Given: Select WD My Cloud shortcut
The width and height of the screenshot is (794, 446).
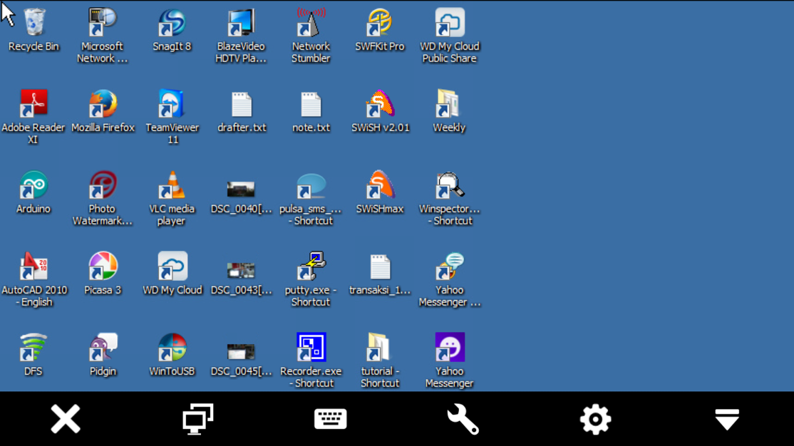Looking at the screenshot, I should (x=173, y=267).
